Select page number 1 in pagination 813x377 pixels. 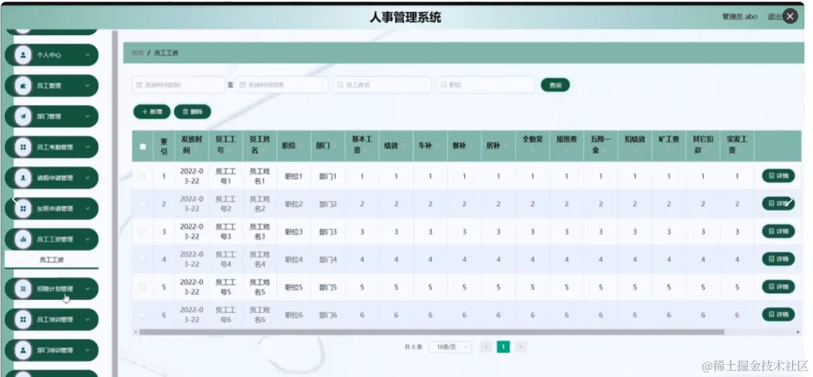coord(503,347)
